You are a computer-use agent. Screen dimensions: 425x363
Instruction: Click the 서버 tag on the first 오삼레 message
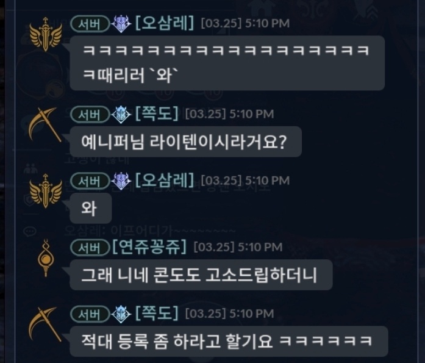click(x=90, y=24)
